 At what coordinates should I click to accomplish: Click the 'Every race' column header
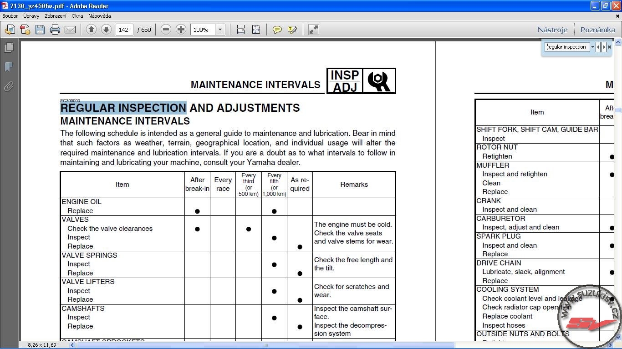point(223,184)
